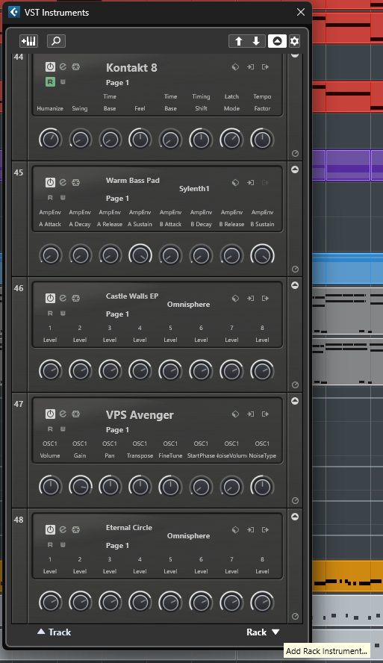The image size is (383, 663).
Task: Click the OSC1 Transpose knob on VPS Avenger
Action: (140, 486)
